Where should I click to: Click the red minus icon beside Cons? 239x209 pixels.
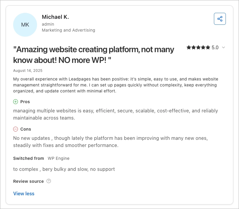click(15, 129)
